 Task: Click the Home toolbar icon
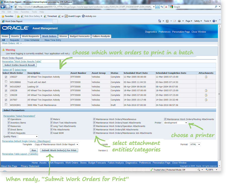[160, 21]
